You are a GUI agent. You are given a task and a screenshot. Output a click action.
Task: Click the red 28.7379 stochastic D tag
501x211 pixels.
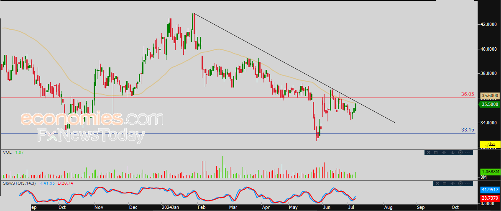point(490,198)
